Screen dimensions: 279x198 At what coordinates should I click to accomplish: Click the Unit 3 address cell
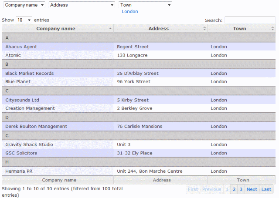[160, 144]
